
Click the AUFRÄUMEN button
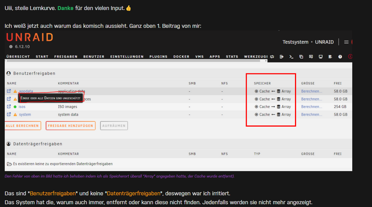pos(114,125)
